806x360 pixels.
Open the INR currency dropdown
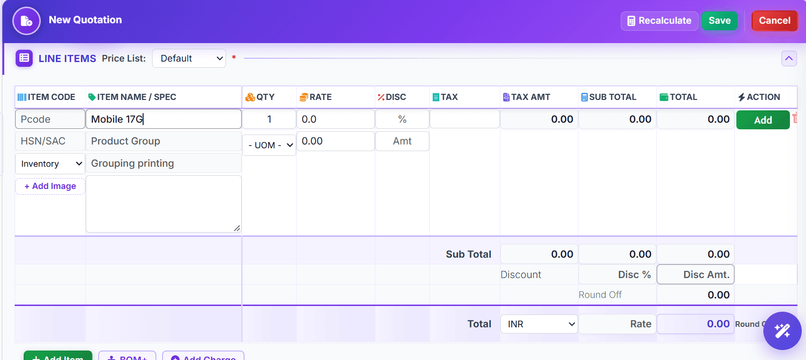(539, 324)
